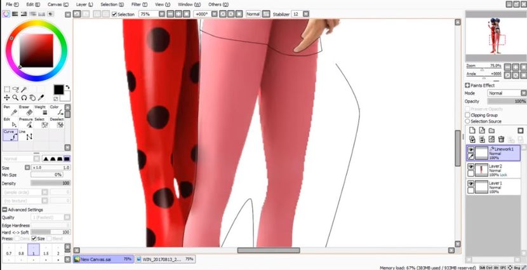Collapse the Advanced Settings section
This screenshot has width=527, height=270.
pyautogui.click(x=4, y=210)
